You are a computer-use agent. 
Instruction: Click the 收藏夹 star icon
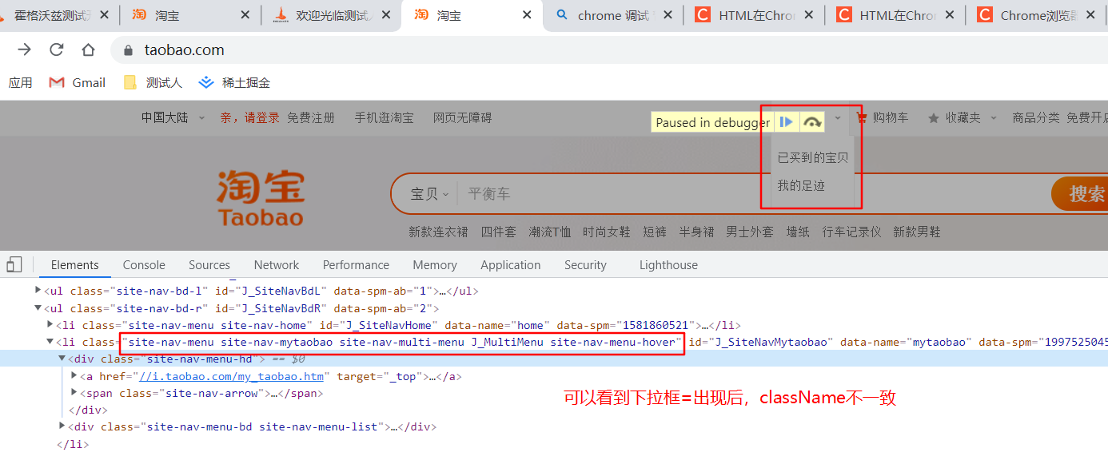(933, 118)
